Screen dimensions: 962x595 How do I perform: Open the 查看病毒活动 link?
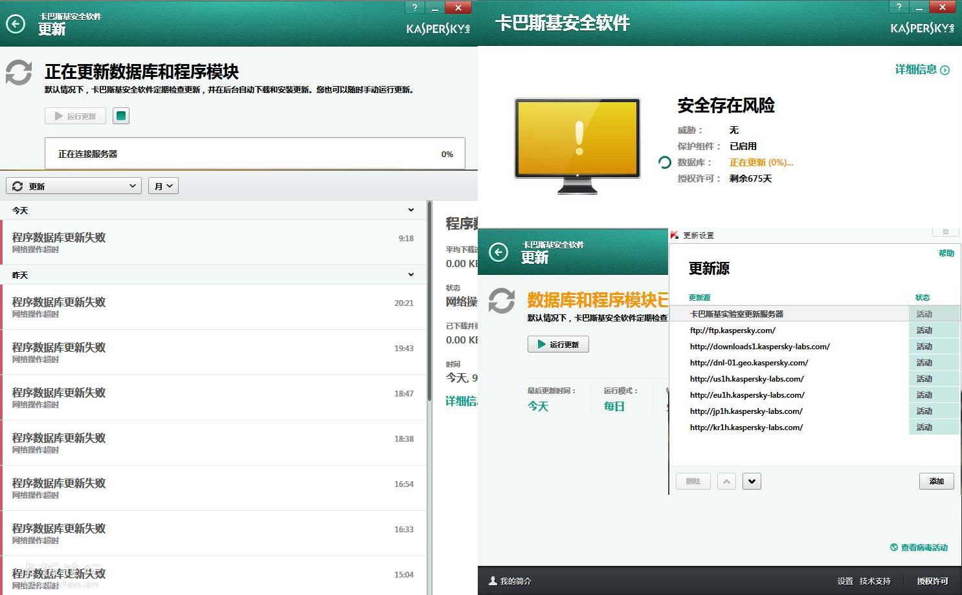(x=919, y=547)
